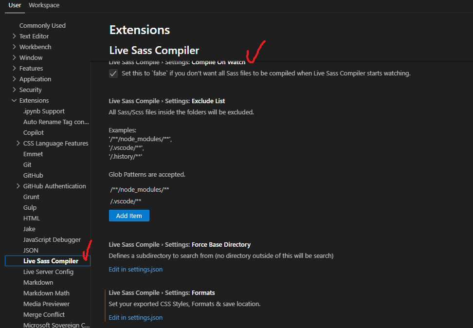Open Commonly Used settings

(42, 26)
